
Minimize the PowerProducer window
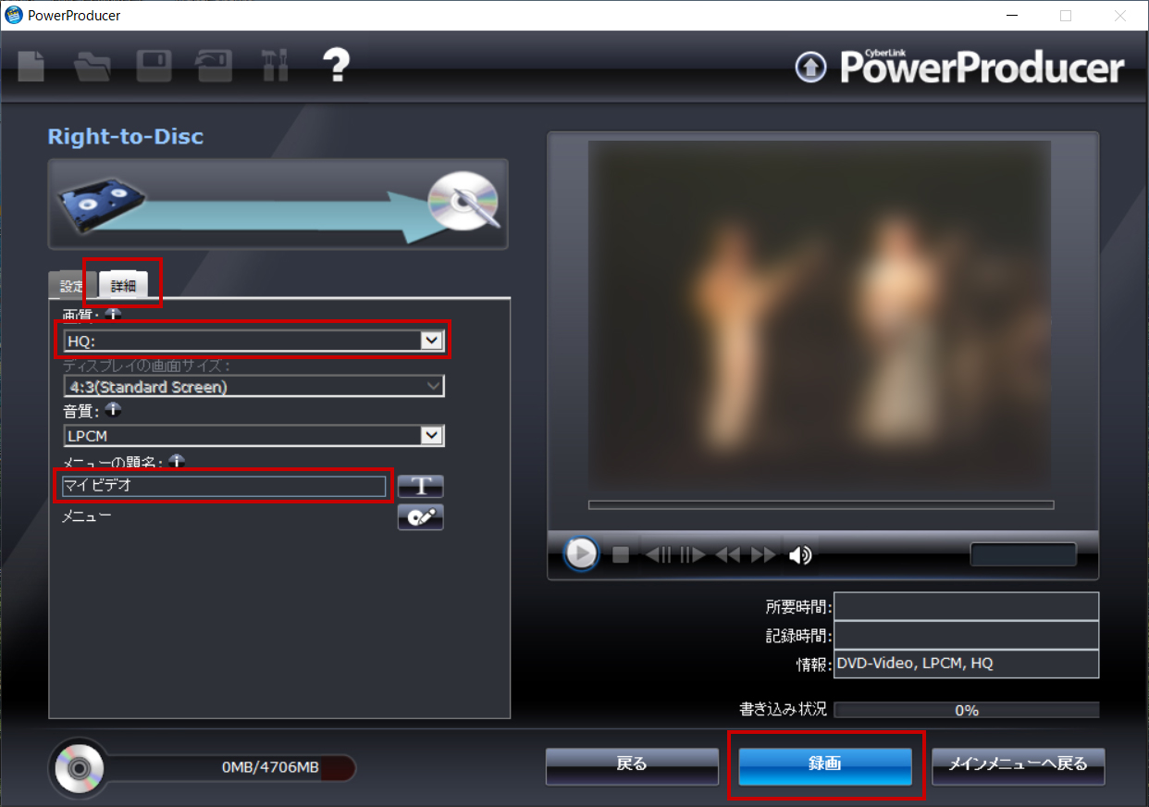click(x=1014, y=16)
